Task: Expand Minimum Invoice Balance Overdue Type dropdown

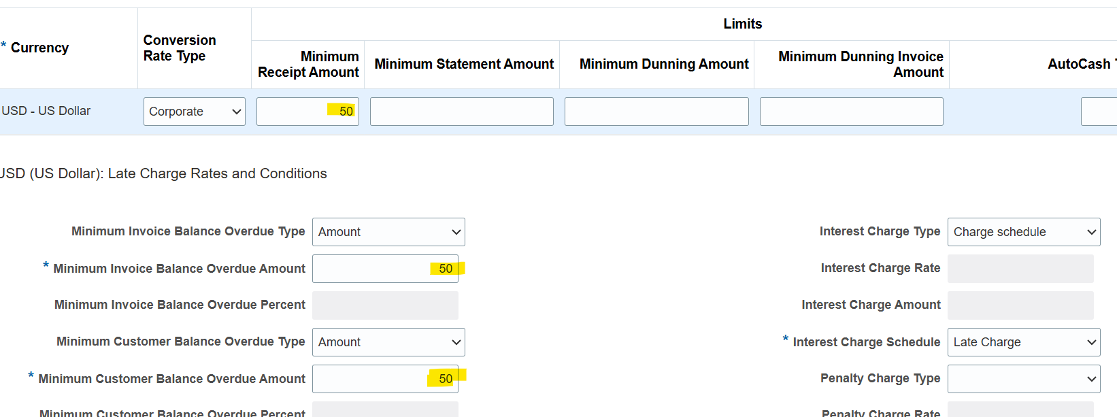Action: click(388, 232)
